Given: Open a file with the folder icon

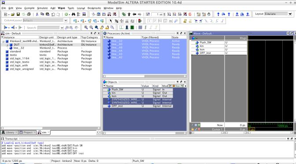Looking at the screenshot, I should click(x=13, y=14).
